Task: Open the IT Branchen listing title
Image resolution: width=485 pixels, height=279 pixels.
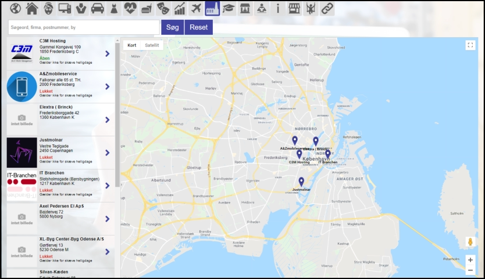Action: 52,173
